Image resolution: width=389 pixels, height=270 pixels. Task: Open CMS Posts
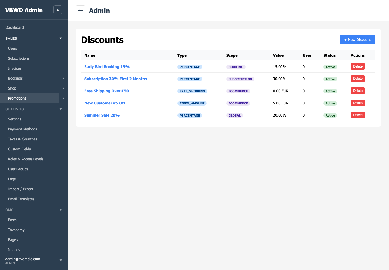12,220
